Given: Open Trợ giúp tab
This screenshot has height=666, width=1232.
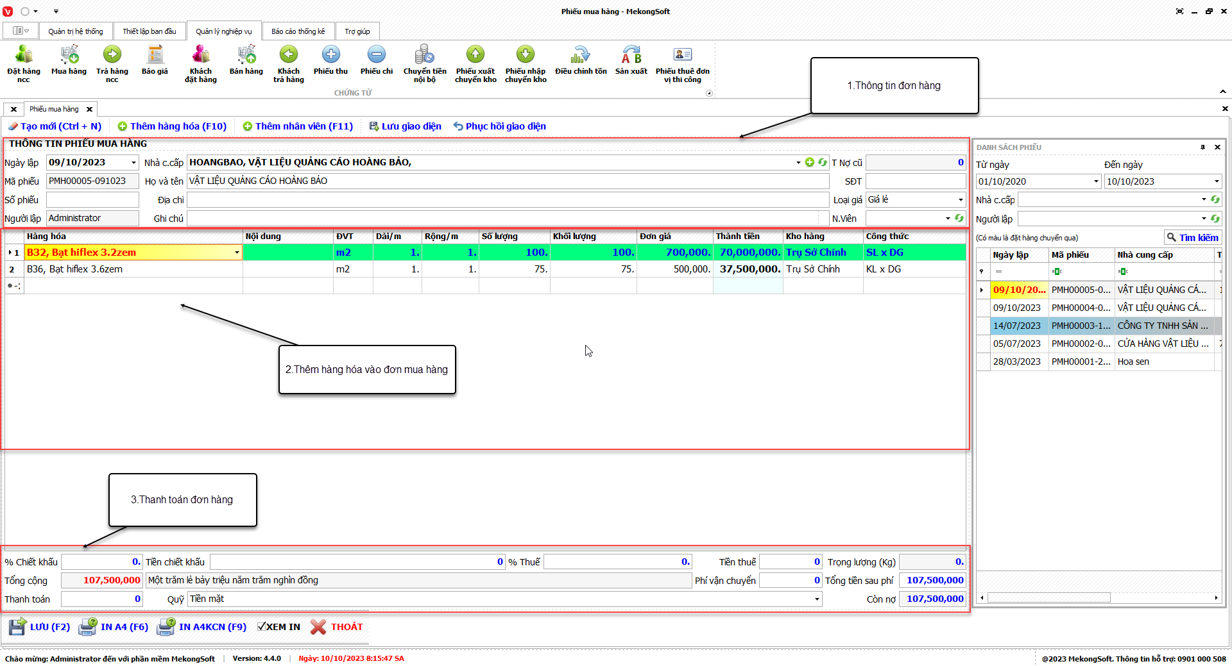Looking at the screenshot, I should [x=357, y=31].
